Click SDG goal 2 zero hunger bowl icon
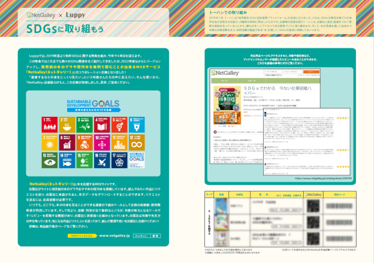This screenshot has height=263, width=374. click(67, 124)
